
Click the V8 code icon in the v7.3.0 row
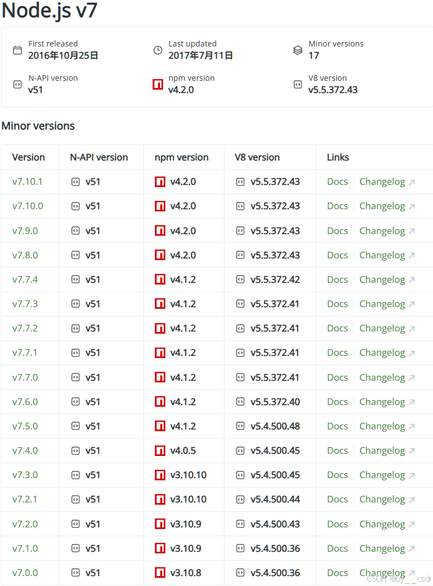pyautogui.click(x=240, y=475)
